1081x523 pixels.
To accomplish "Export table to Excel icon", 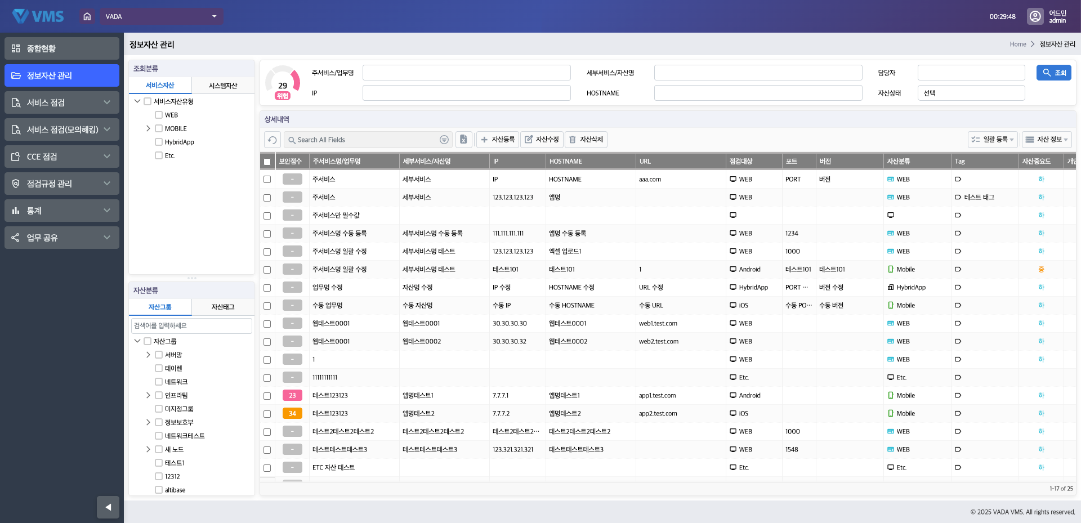I will 463,140.
